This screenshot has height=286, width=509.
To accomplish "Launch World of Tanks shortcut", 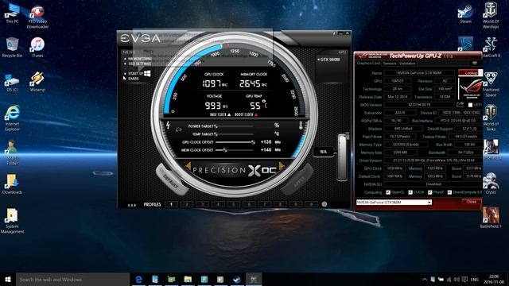I will click(x=491, y=118).
